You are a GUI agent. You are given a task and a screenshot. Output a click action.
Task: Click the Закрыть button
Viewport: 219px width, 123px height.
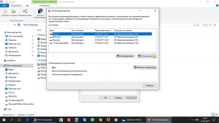pos(150,85)
